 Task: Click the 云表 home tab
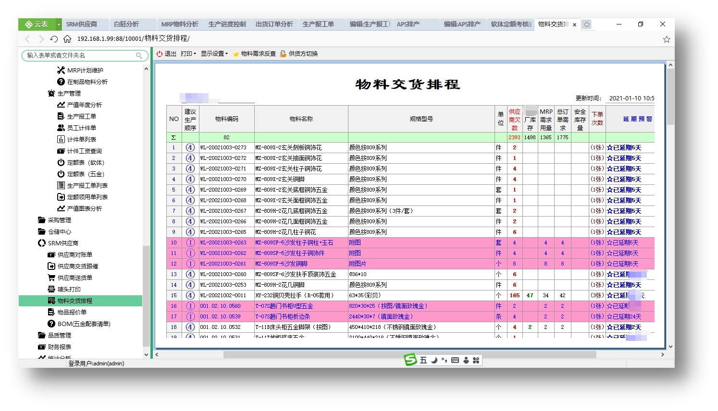click(x=37, y=24)
